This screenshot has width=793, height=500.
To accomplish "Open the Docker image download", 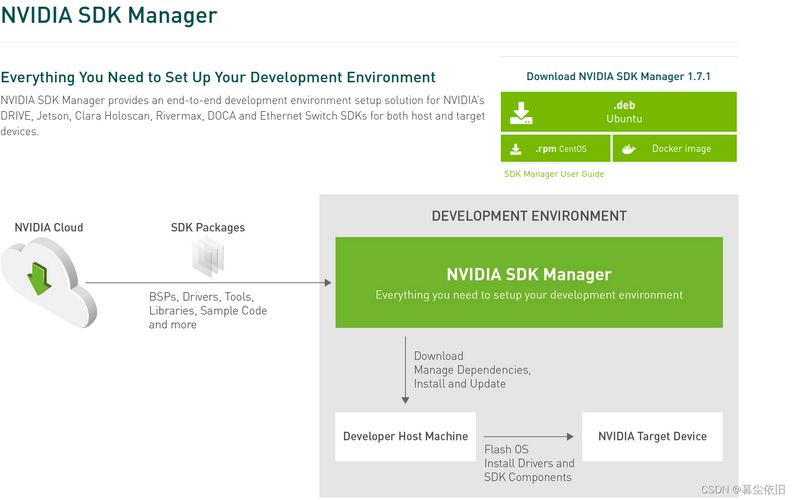I will pyautogui.click(x=675, y=148).
